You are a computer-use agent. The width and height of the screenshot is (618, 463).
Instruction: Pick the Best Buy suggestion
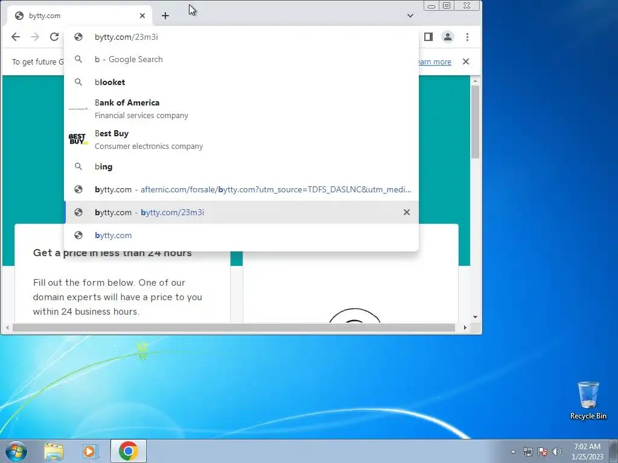coord(241,139)
